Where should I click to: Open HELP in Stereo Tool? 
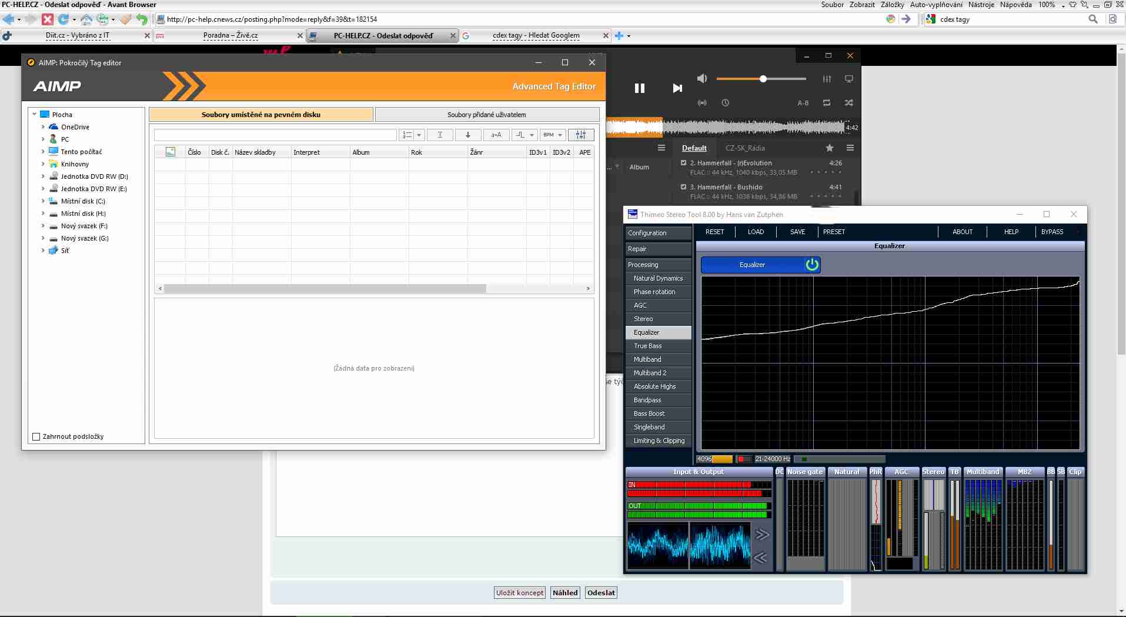pos(1011,232)
